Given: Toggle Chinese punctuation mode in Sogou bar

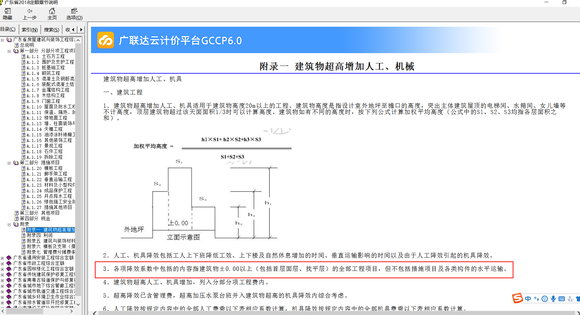Looking at the screenshot, I should point(537,299).
